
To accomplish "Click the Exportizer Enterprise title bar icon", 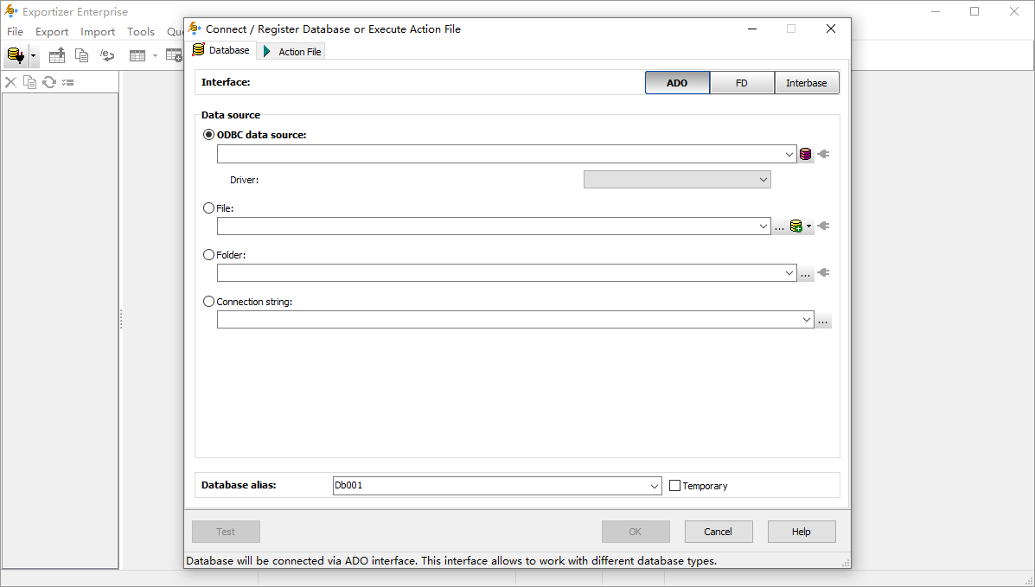I will pyautogui.click(x=11, y=11).
